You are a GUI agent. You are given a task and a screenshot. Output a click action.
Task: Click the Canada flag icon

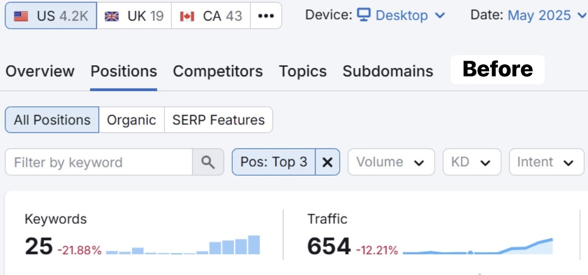pyautogui.click(x=187, y=16)
